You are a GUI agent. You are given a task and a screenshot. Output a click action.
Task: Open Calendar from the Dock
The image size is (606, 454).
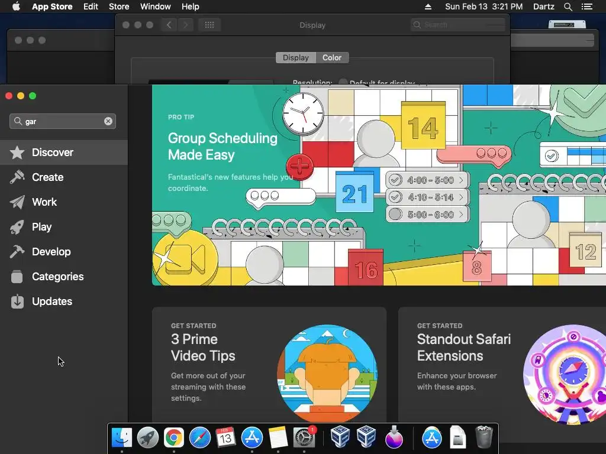tap(225, 438)
